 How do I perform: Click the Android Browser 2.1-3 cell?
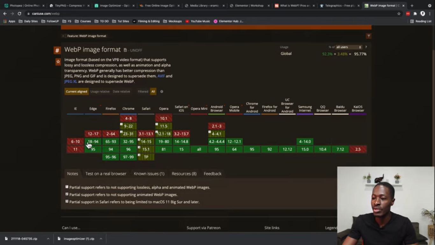(x=217, y=126)
